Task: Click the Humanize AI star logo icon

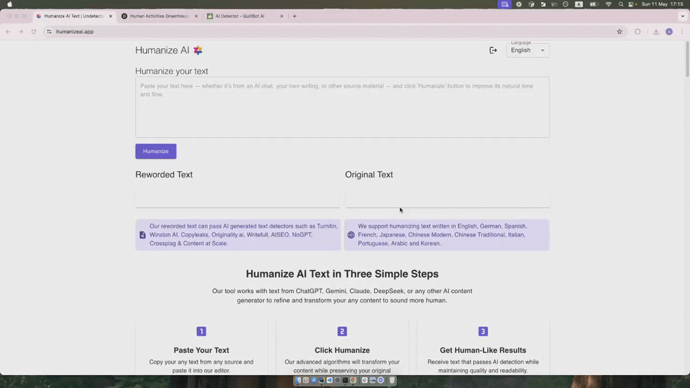Action: [198, 50]
